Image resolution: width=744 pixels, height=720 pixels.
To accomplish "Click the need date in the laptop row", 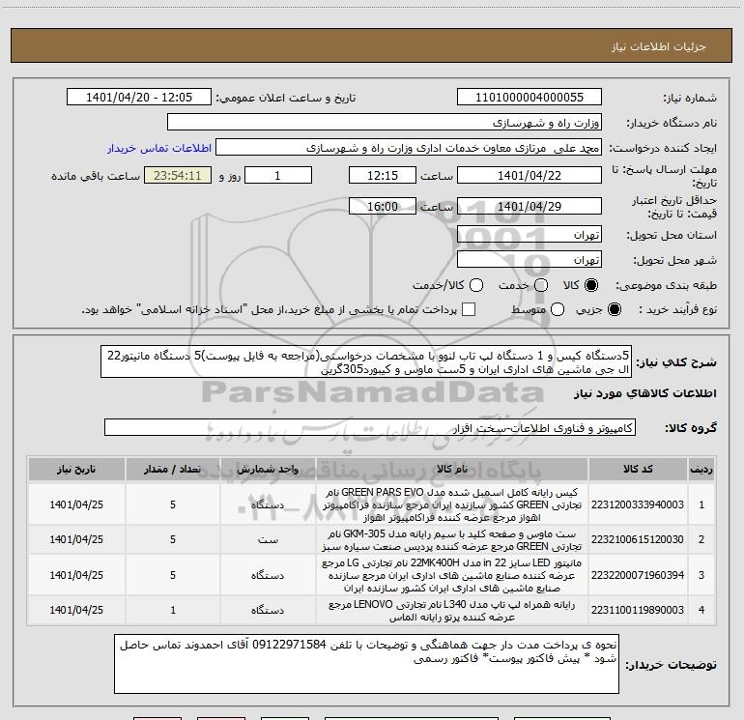I will (76, 610).
